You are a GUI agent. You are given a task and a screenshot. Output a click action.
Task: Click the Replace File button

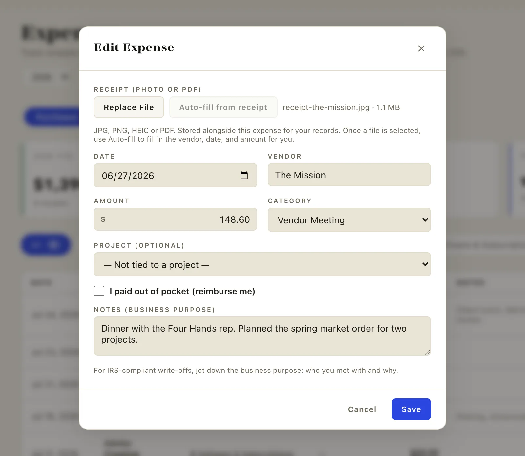click(x=129, y=107)
